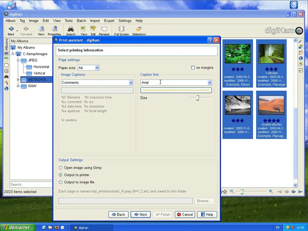The width and height of the screenshot is (308, 231).
Task: Open the Batch menu
Action: tap(81, 21)
